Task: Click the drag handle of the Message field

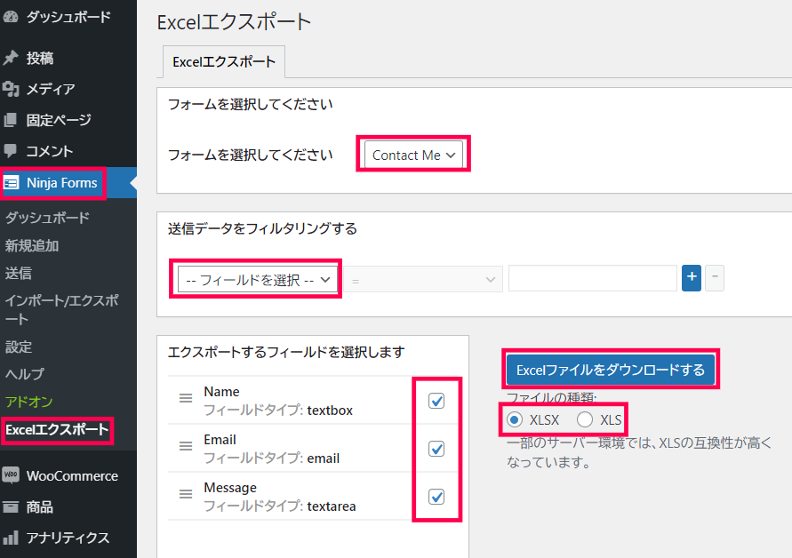Action: [x=186, y=494]
